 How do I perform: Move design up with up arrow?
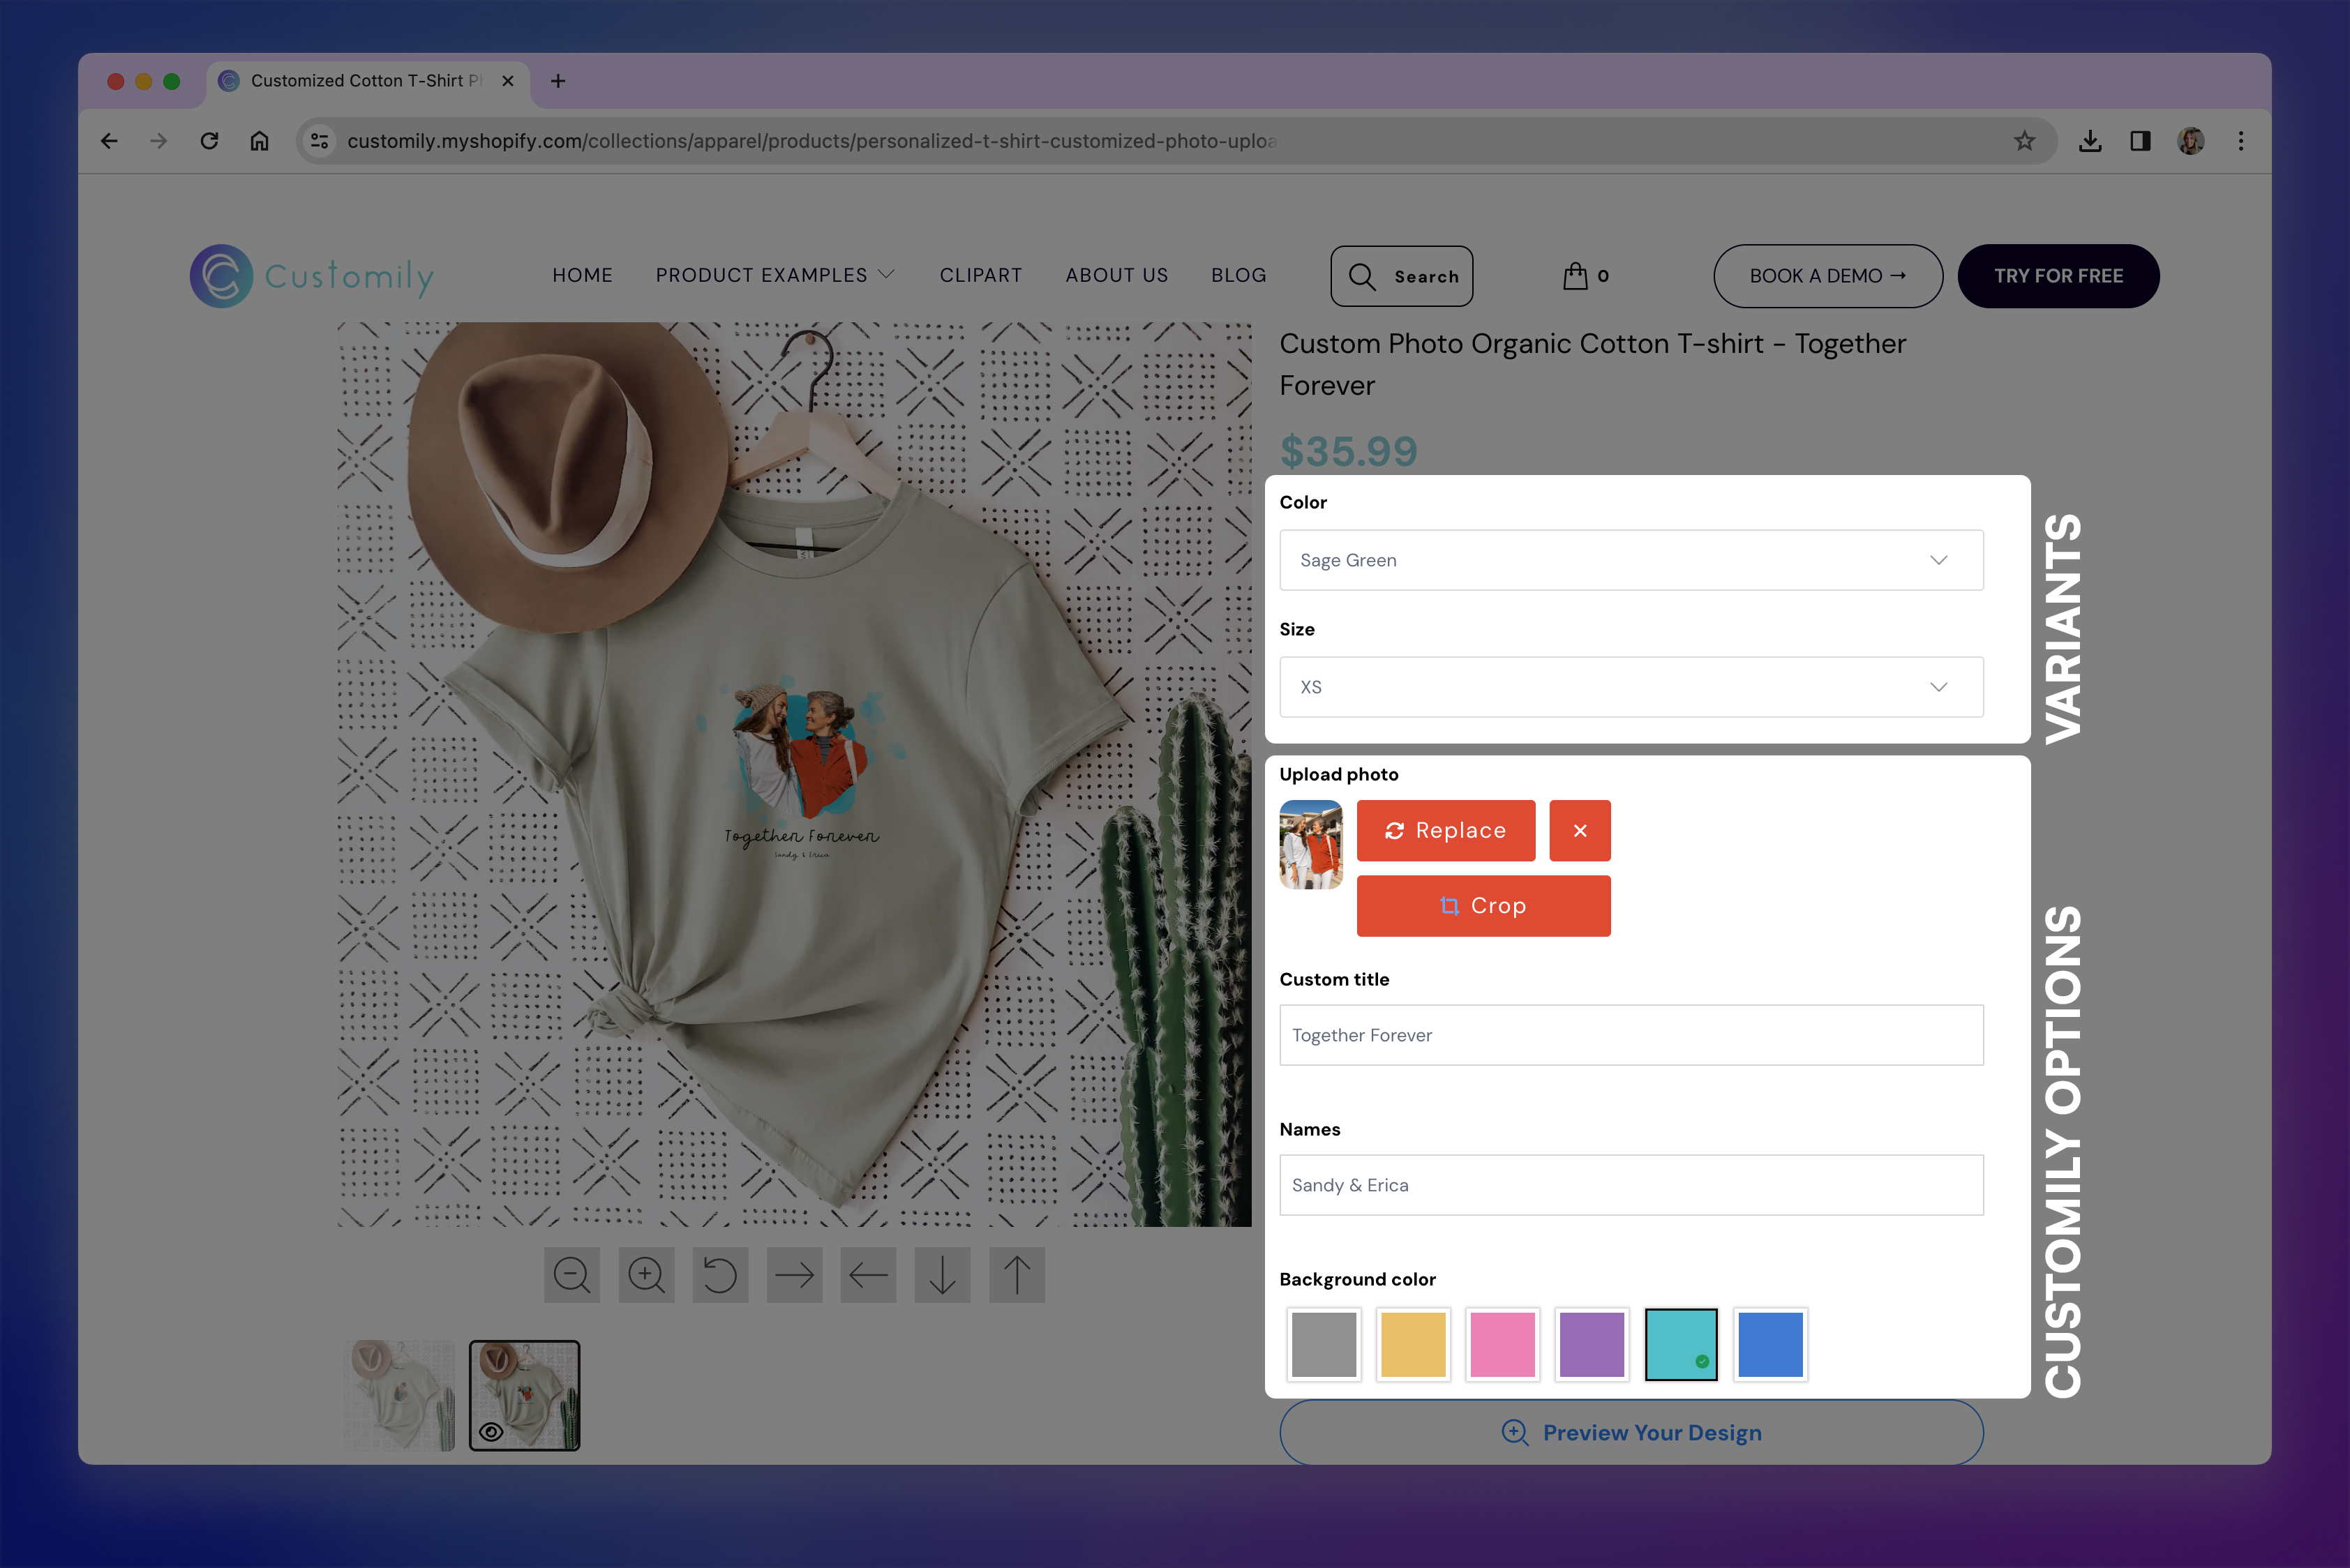(x=1017, y=1275)
